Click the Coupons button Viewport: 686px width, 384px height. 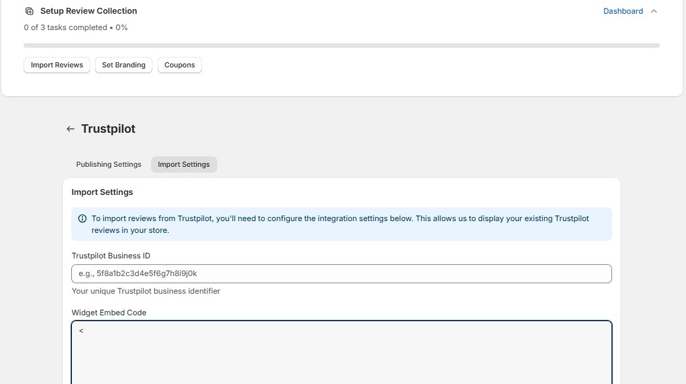[179, 65]
